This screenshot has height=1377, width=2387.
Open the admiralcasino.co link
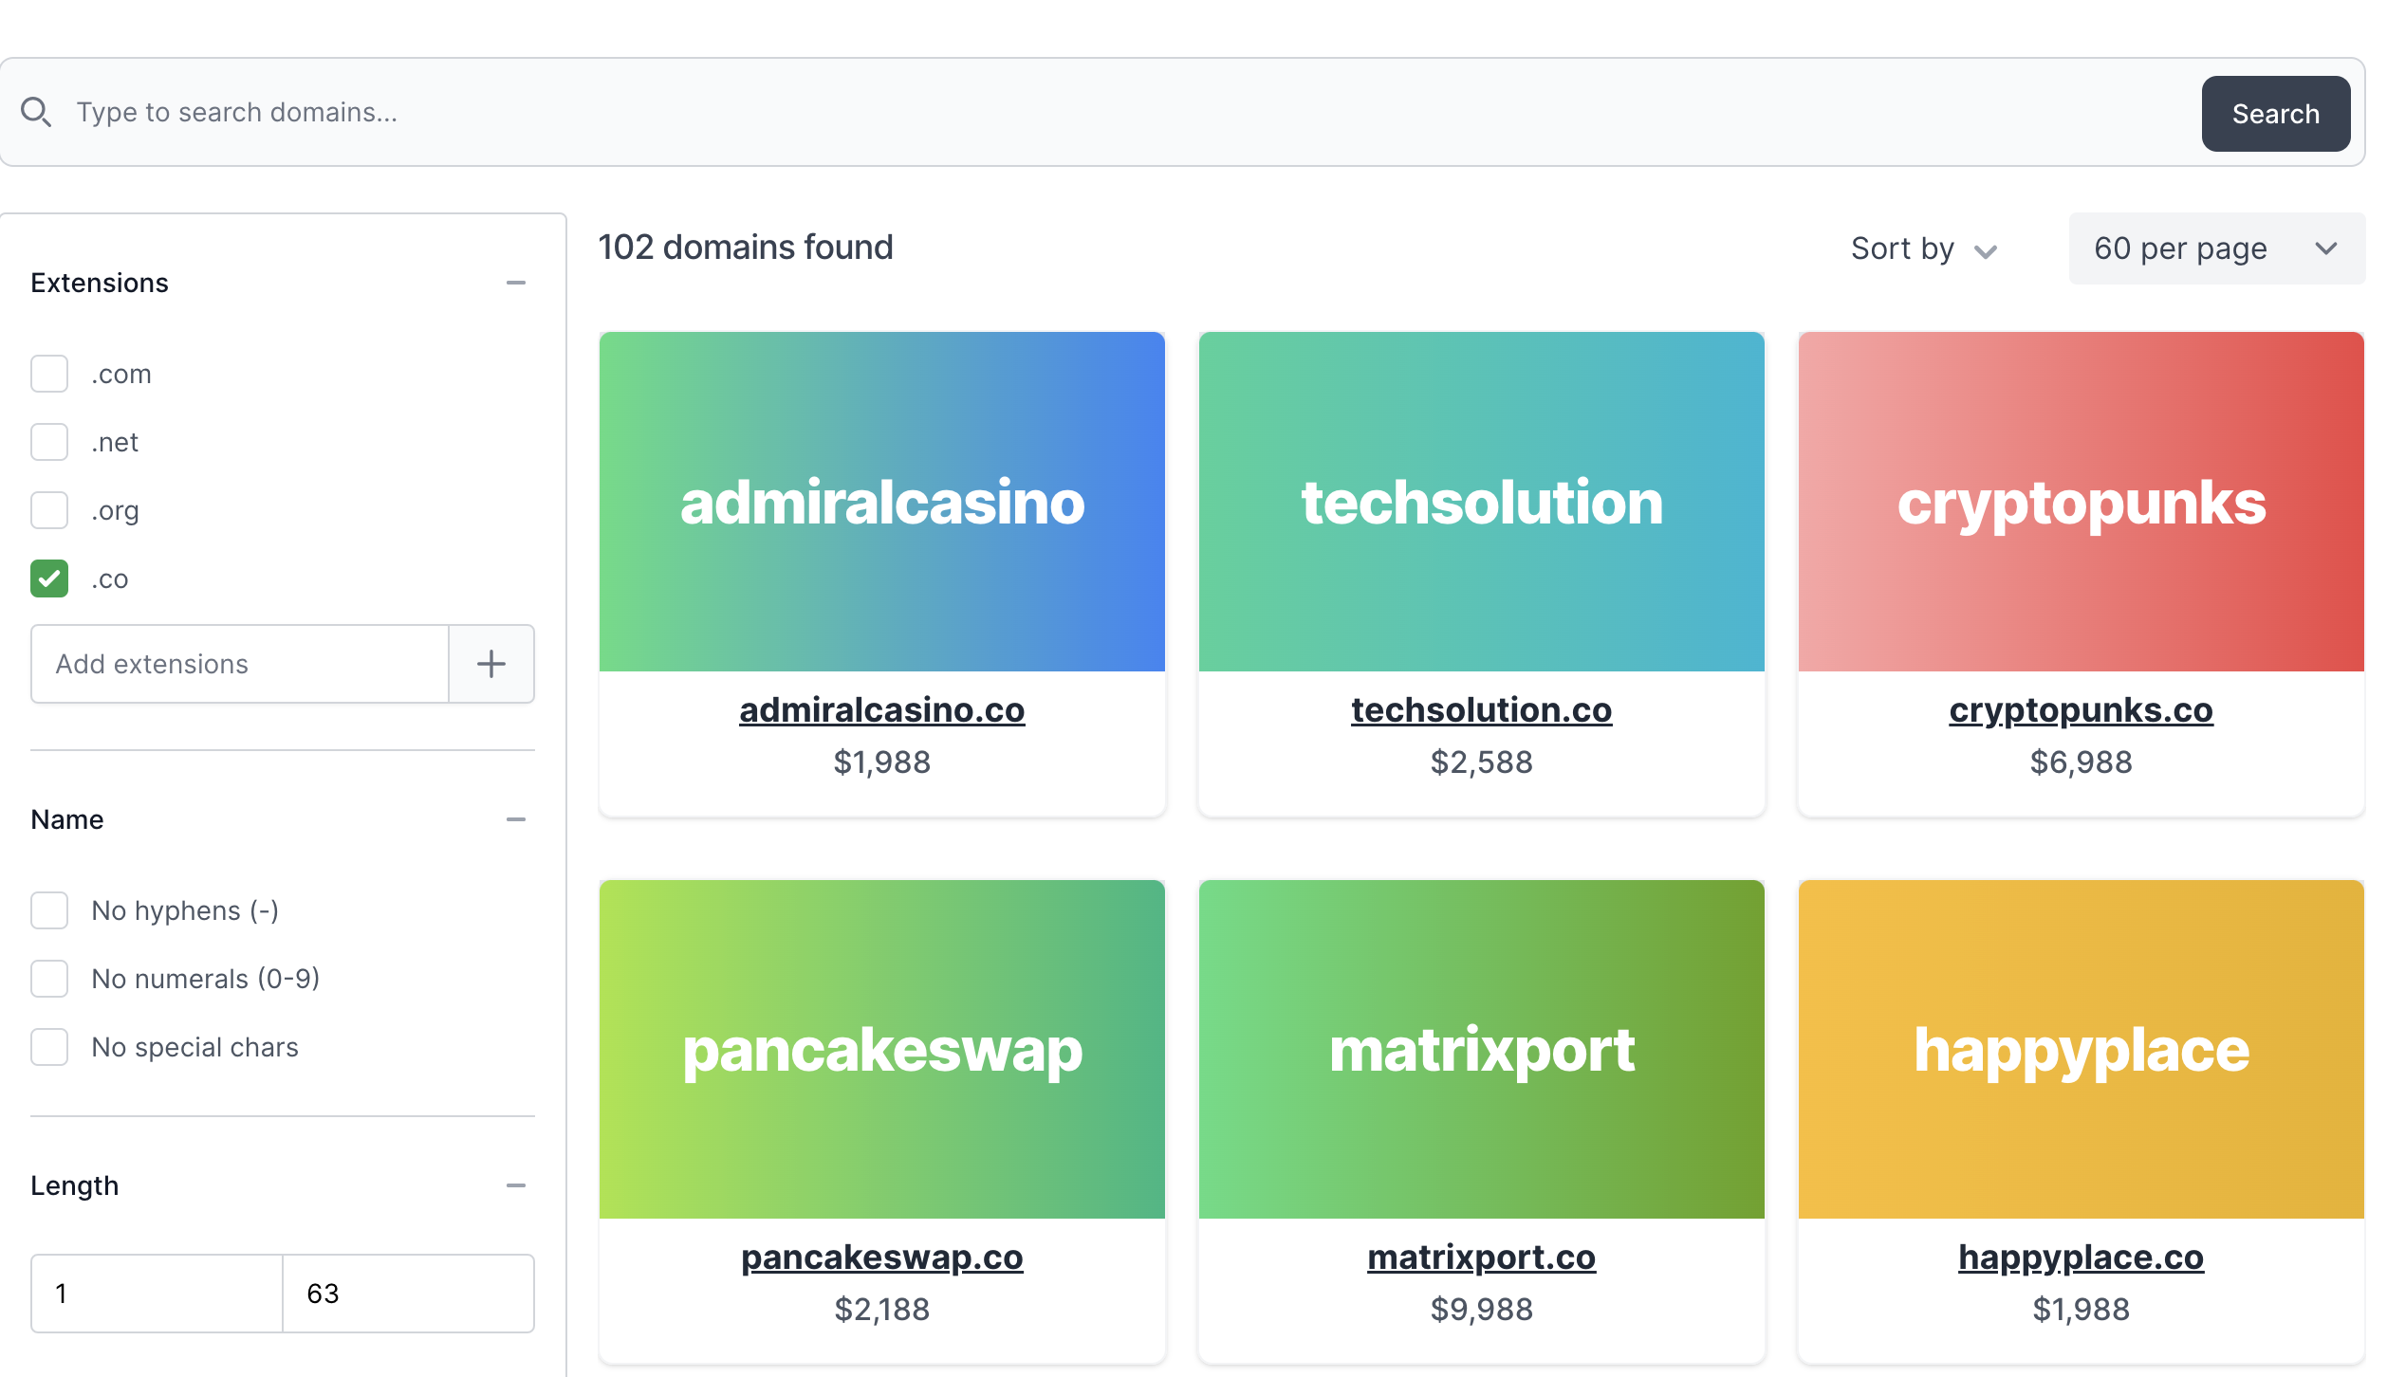(x=881, y=709)
